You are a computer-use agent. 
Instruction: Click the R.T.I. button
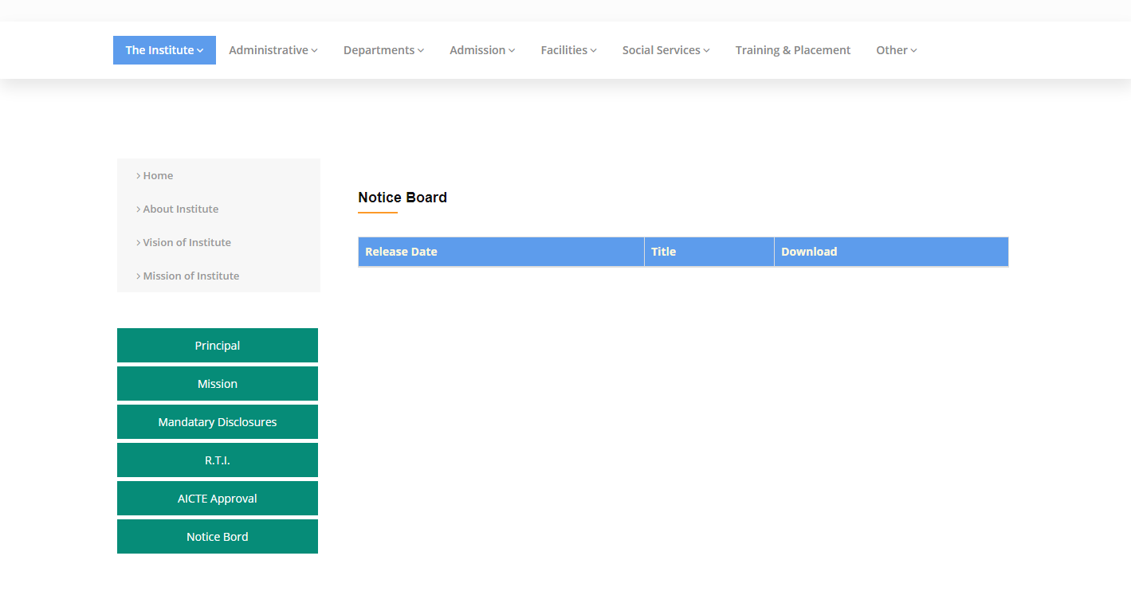point(218,460)
